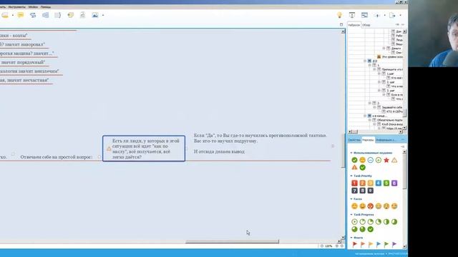
Task: Click the Insert Image toolbar icon
Action: (95, 15)
